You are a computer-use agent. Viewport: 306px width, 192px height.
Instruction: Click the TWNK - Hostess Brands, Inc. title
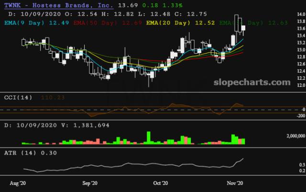coord(58,5)
